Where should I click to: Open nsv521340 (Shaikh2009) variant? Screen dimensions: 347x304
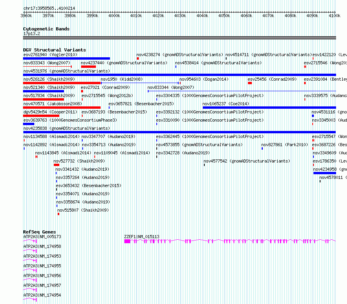tap(49, 87)
